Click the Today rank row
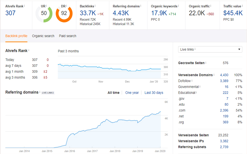This screenshot has width=247, height=154. pyautogui.click(x=27, y=60)
